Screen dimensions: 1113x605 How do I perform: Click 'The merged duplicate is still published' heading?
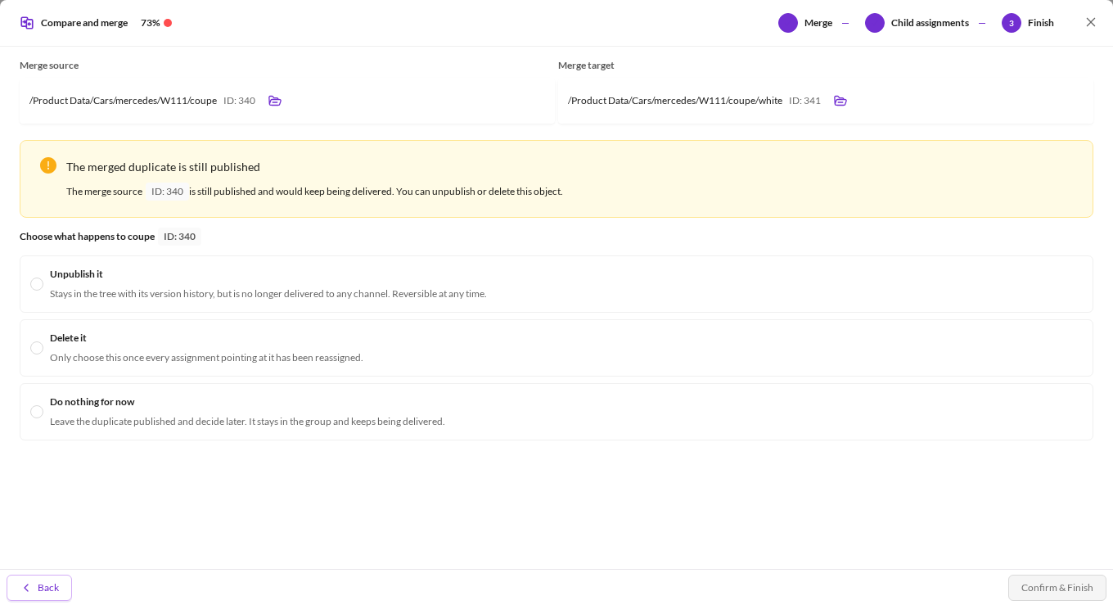tap(163, 167)
